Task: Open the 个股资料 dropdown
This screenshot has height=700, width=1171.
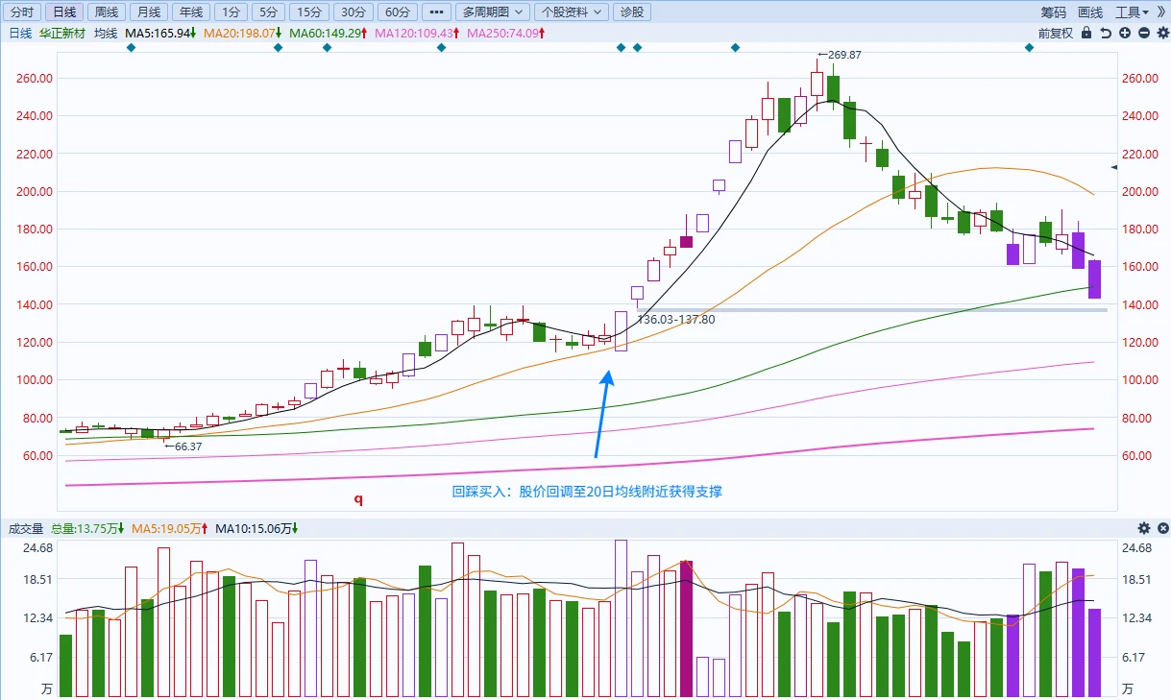Action: coord(572,12)
